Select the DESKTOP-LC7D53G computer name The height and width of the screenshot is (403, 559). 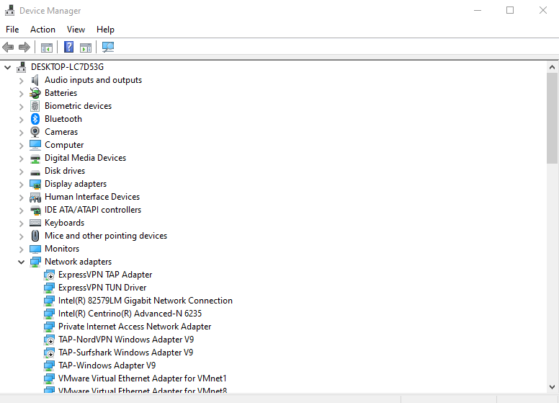click(x=67, y=67)
